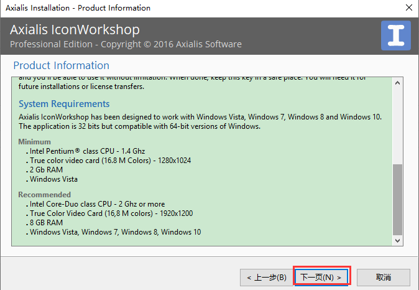Select the Intel Pentium class CPU line
The image size is (419, 290).
pyautogui.click(x=86, y=151)
